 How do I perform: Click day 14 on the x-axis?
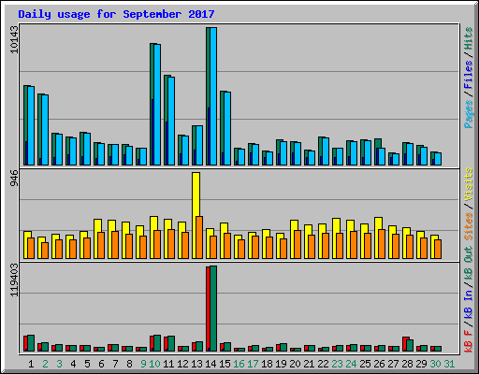pos(210,364)
